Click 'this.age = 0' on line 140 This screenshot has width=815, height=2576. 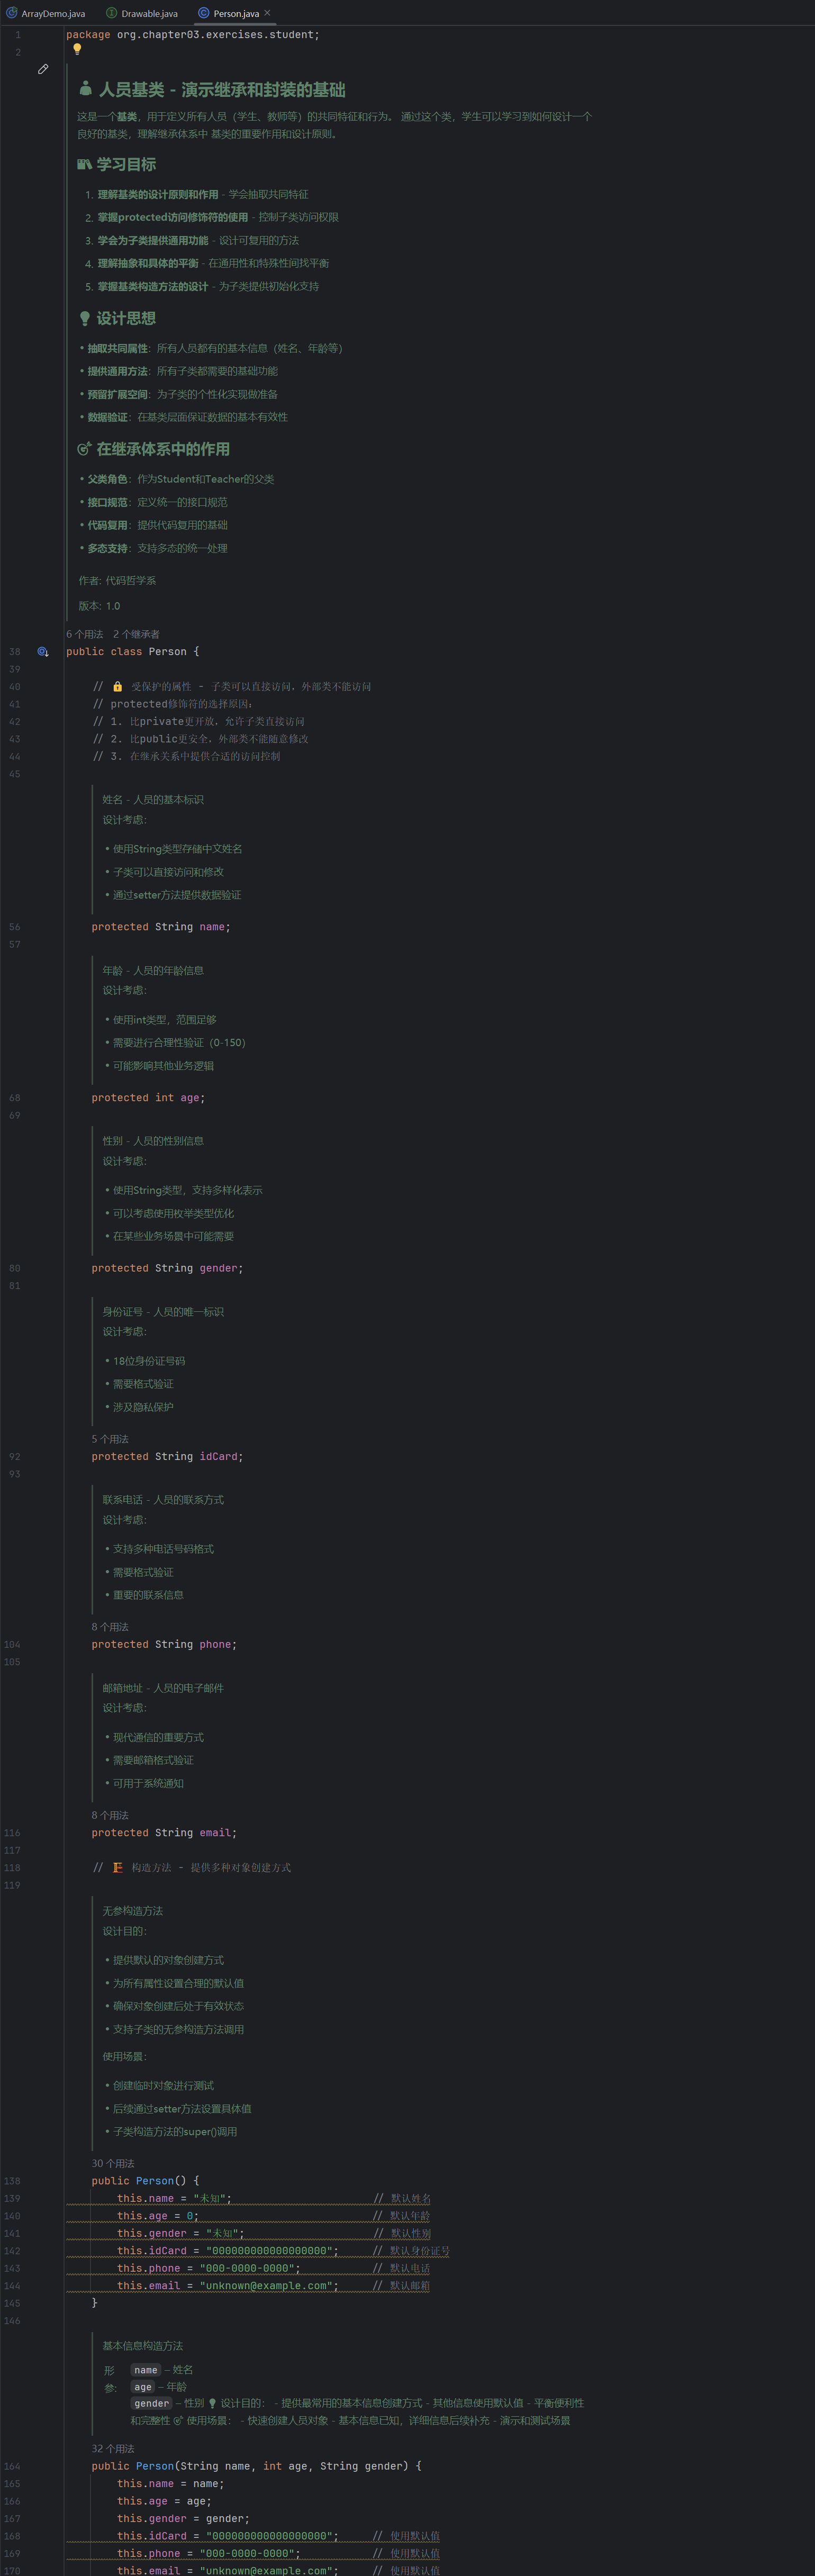(155, 2216)
